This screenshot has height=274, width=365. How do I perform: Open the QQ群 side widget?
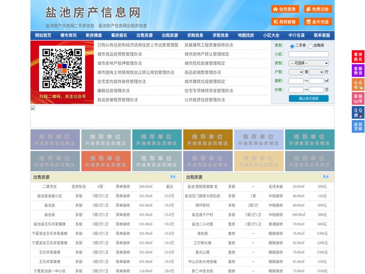point(358,113)
